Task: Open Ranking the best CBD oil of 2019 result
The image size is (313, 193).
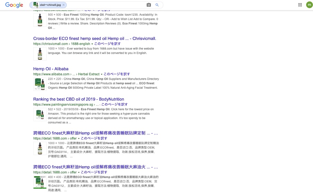Action: pos(79,99)
